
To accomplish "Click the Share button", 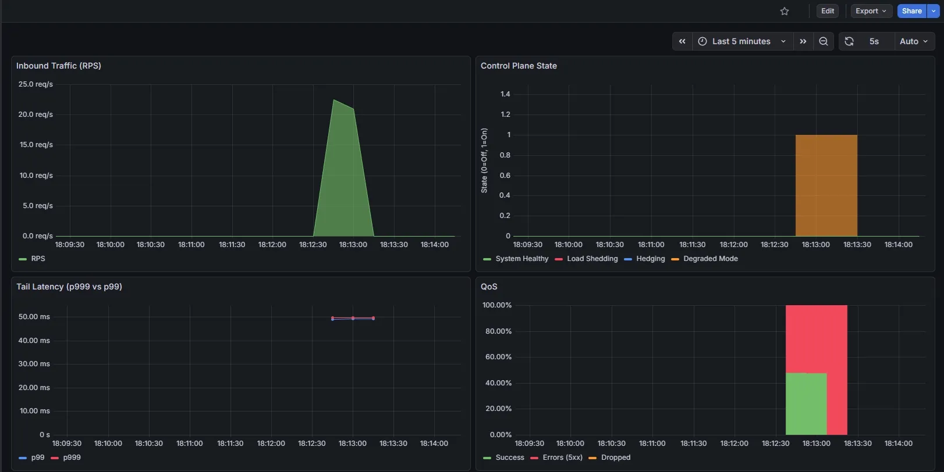I will (911, 11).
